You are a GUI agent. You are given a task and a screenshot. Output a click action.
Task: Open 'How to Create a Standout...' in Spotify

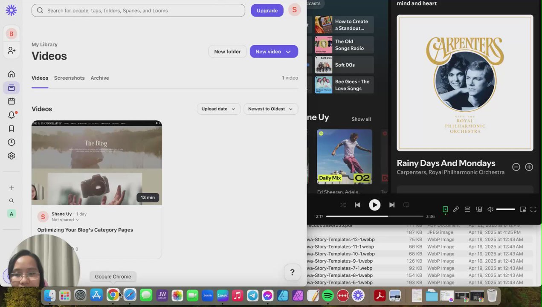[344, 25]
